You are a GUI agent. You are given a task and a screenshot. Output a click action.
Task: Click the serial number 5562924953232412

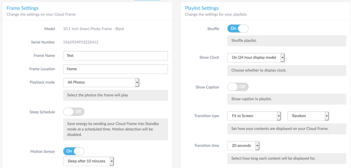click(81, 42)
